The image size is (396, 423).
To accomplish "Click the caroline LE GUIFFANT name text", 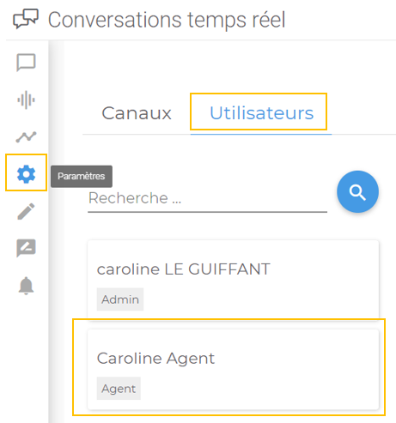I will (x=183, y=269).
